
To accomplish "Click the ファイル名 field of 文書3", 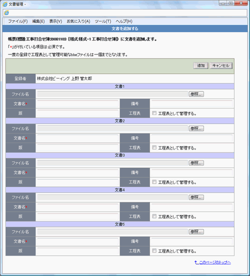I will [112, 163].
